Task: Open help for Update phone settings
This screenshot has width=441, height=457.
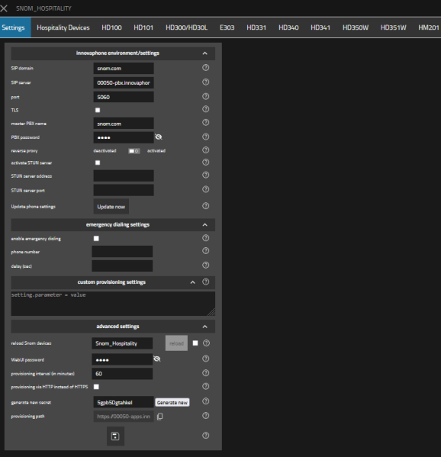Action: pos(205,206)
